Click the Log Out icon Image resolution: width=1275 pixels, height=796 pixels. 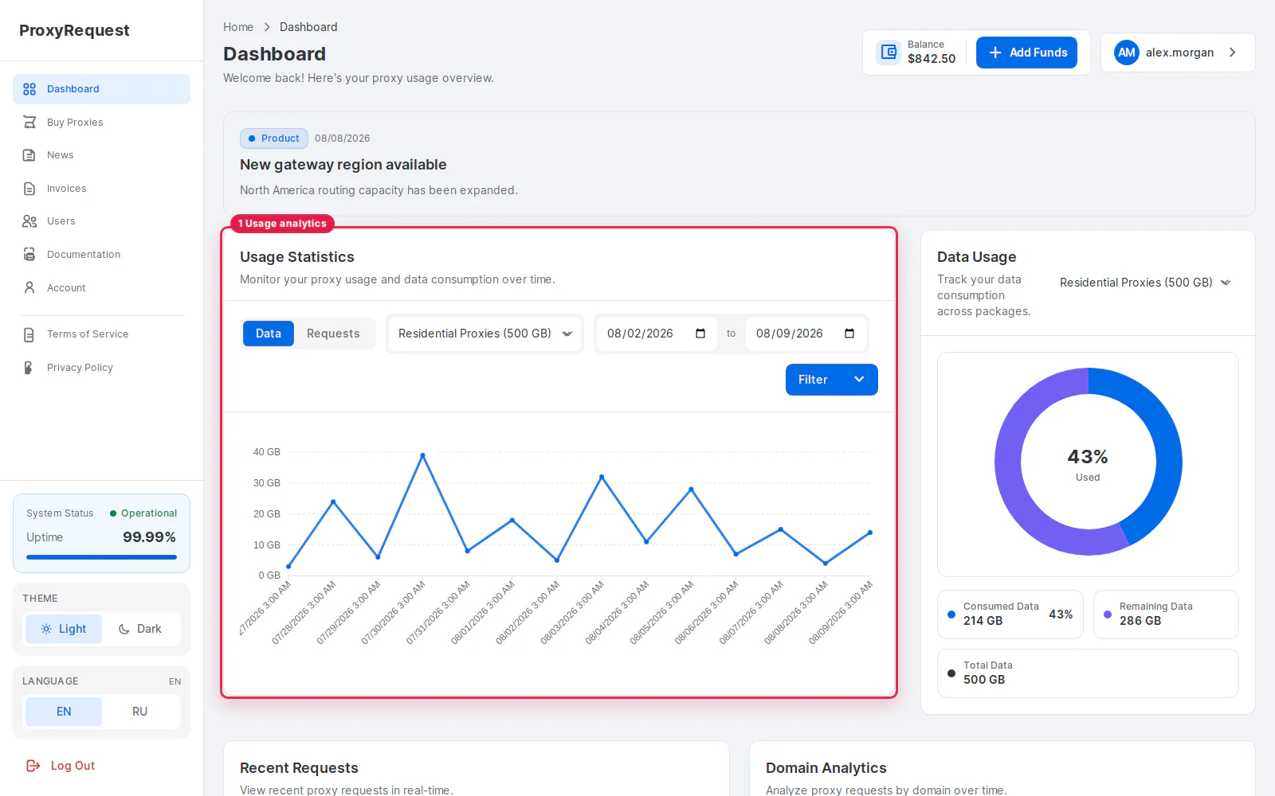[33, 766]
